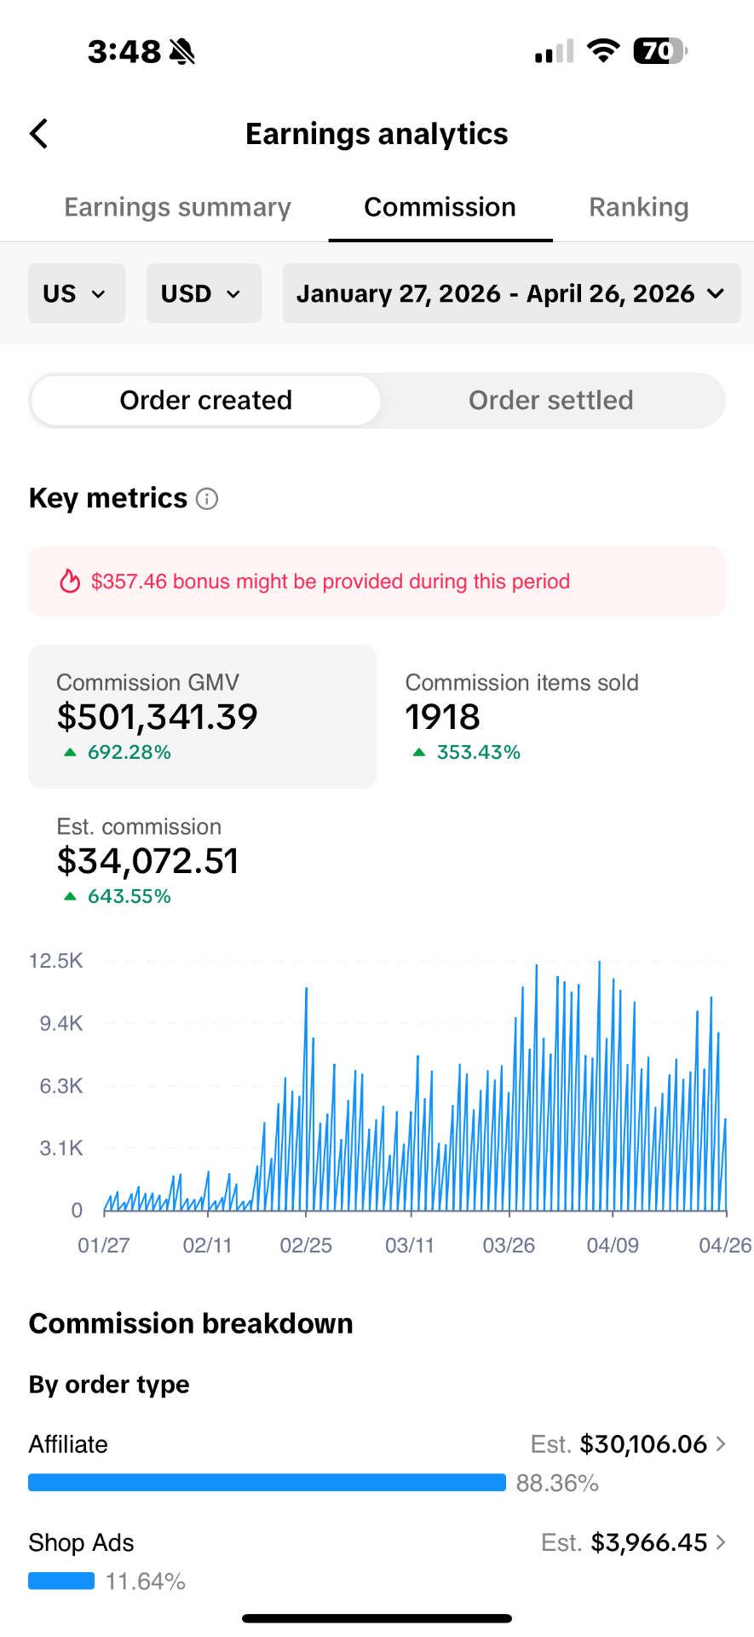Tap the Est. $30,106.06 Affiliate amount
Image resolution: width=754 pixels, height=1637 pixels.
pos(619,1443)
